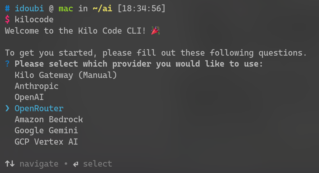
Task: Choose Amazon Bedrock as provider
Action: (48, 120)
